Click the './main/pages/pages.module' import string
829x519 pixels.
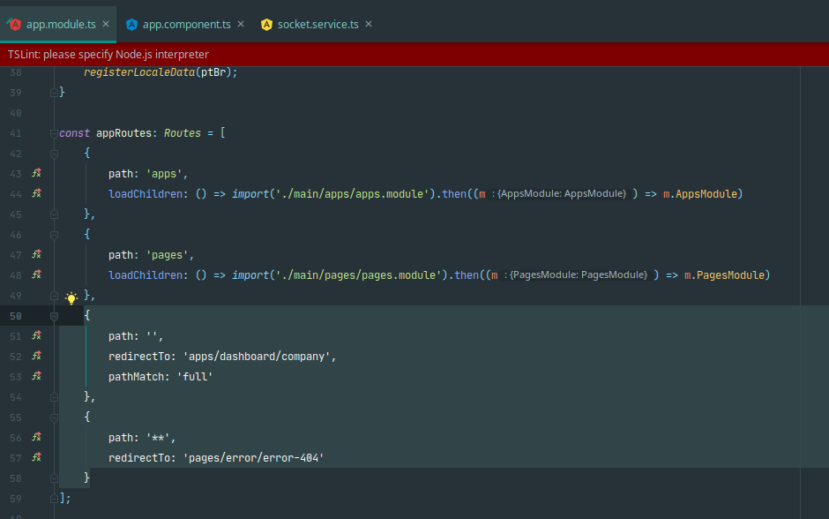358,275
